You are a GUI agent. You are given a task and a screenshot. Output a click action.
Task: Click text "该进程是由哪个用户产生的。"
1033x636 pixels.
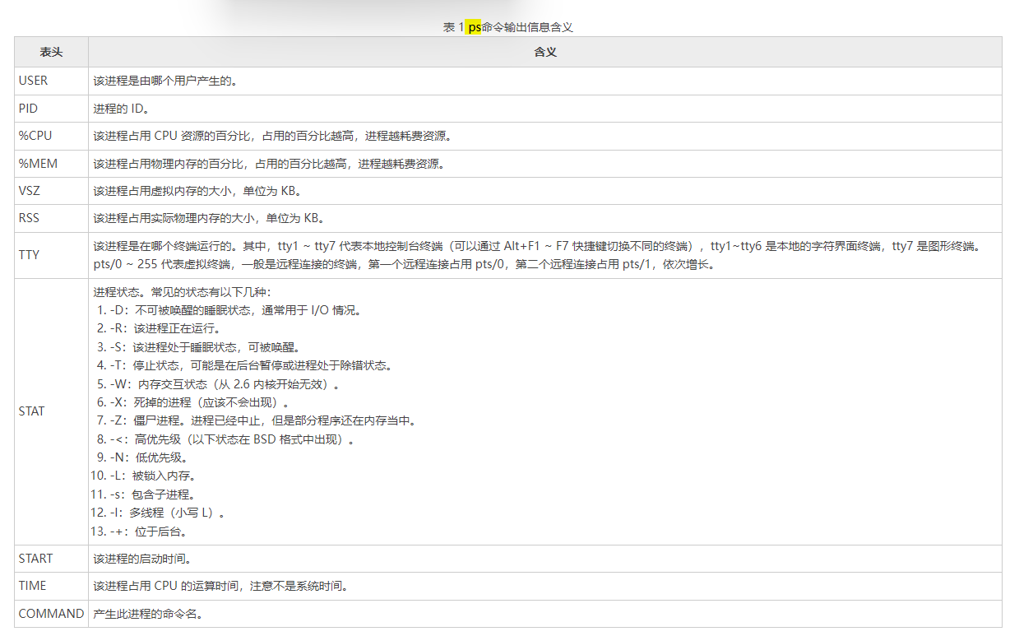[x=165, y=81]
